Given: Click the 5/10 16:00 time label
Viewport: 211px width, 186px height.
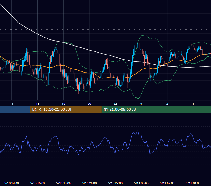Looking at the screenshot, I should [38, 183].
